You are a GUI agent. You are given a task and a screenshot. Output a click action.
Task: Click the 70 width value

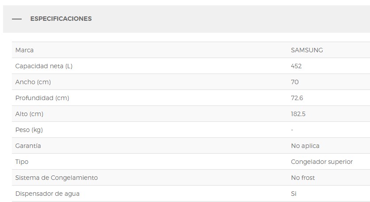tap(295, 82)
